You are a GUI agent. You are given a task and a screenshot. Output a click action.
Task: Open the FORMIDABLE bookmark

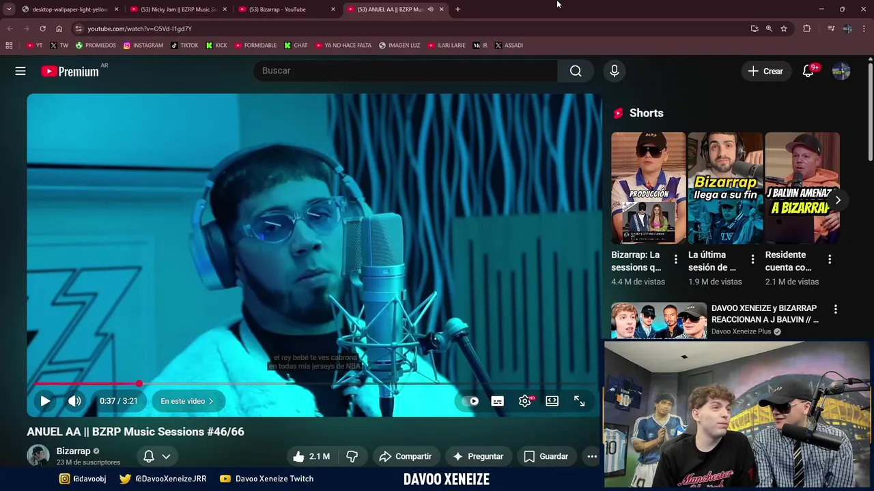tap(255, 45)
